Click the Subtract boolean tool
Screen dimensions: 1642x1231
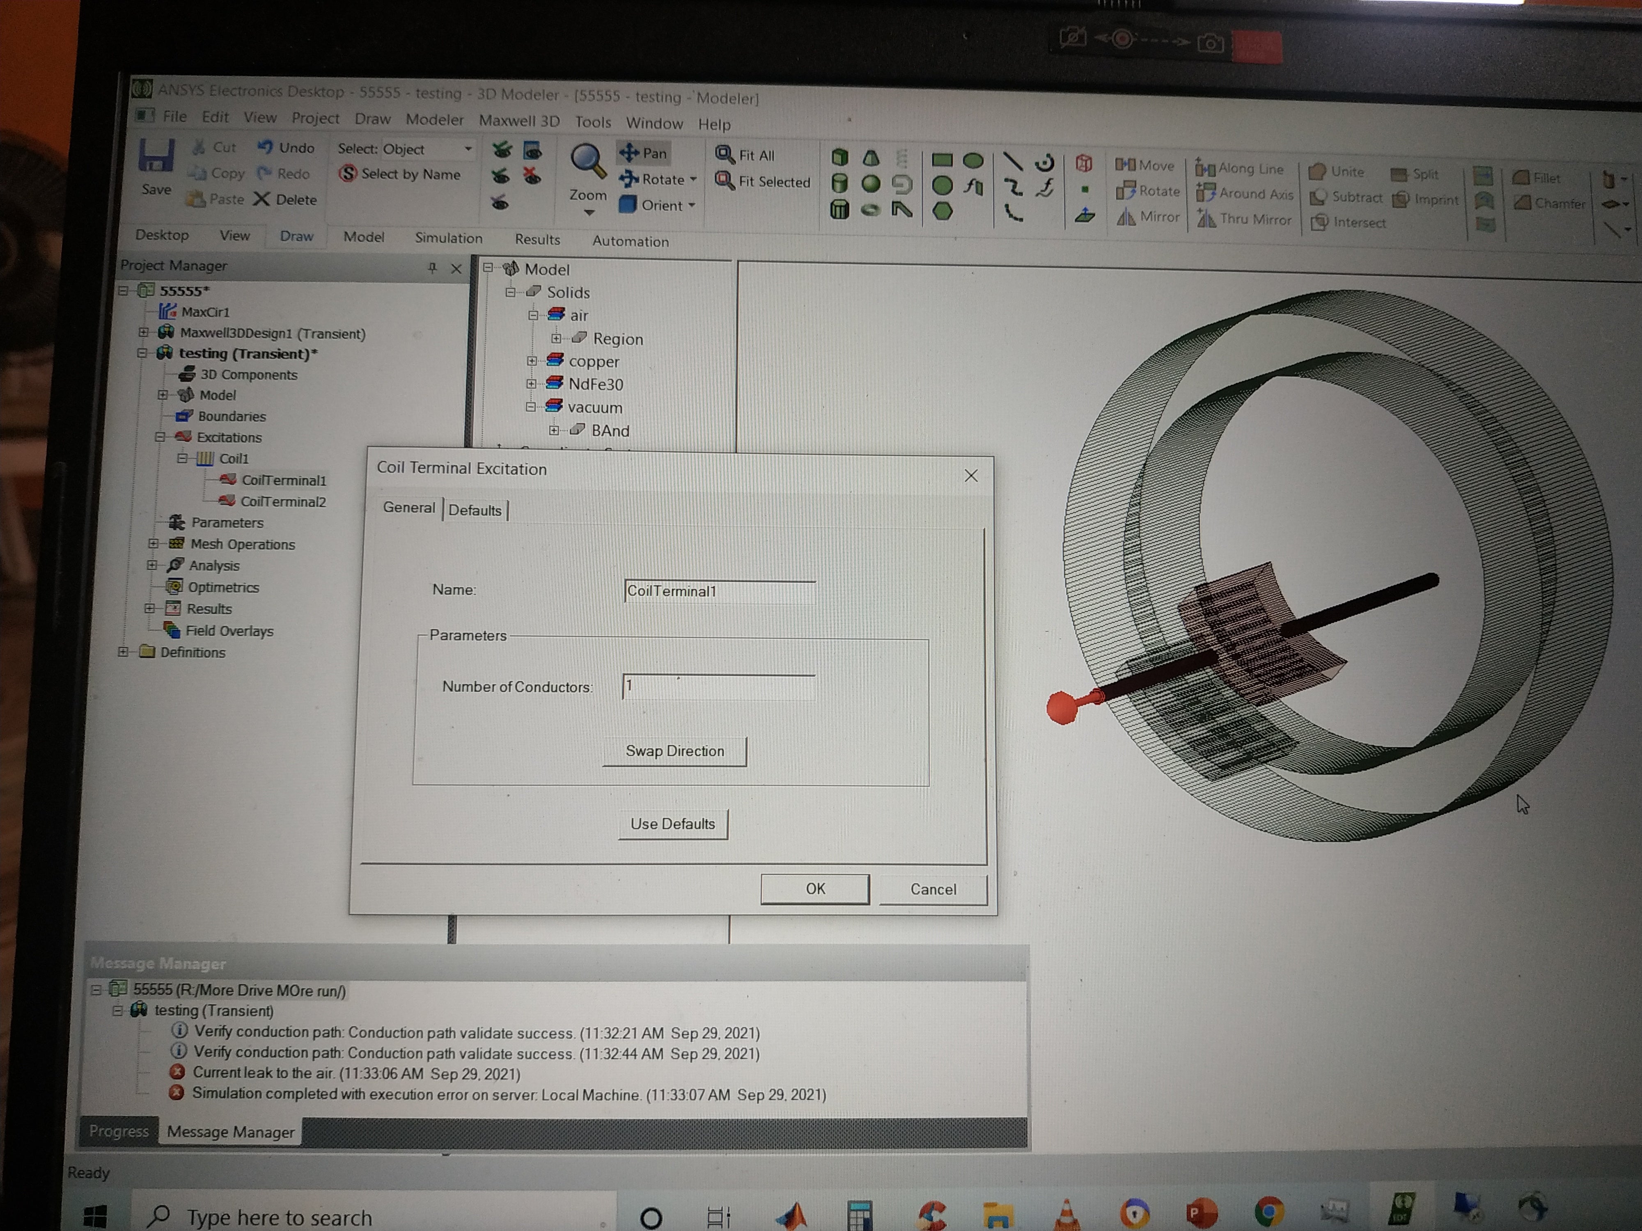pos(1346,197)
